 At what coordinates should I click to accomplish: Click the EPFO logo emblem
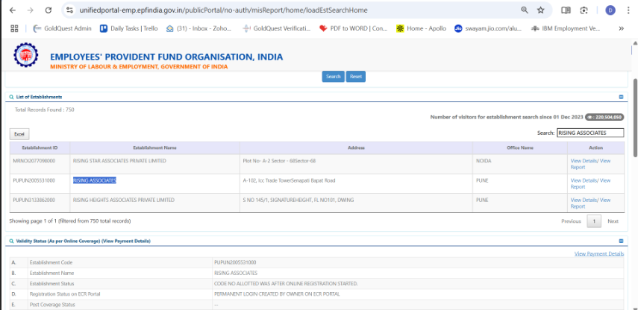[x=27, y=57]
